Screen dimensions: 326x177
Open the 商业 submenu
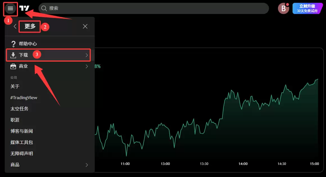click(x=50, y=66)
